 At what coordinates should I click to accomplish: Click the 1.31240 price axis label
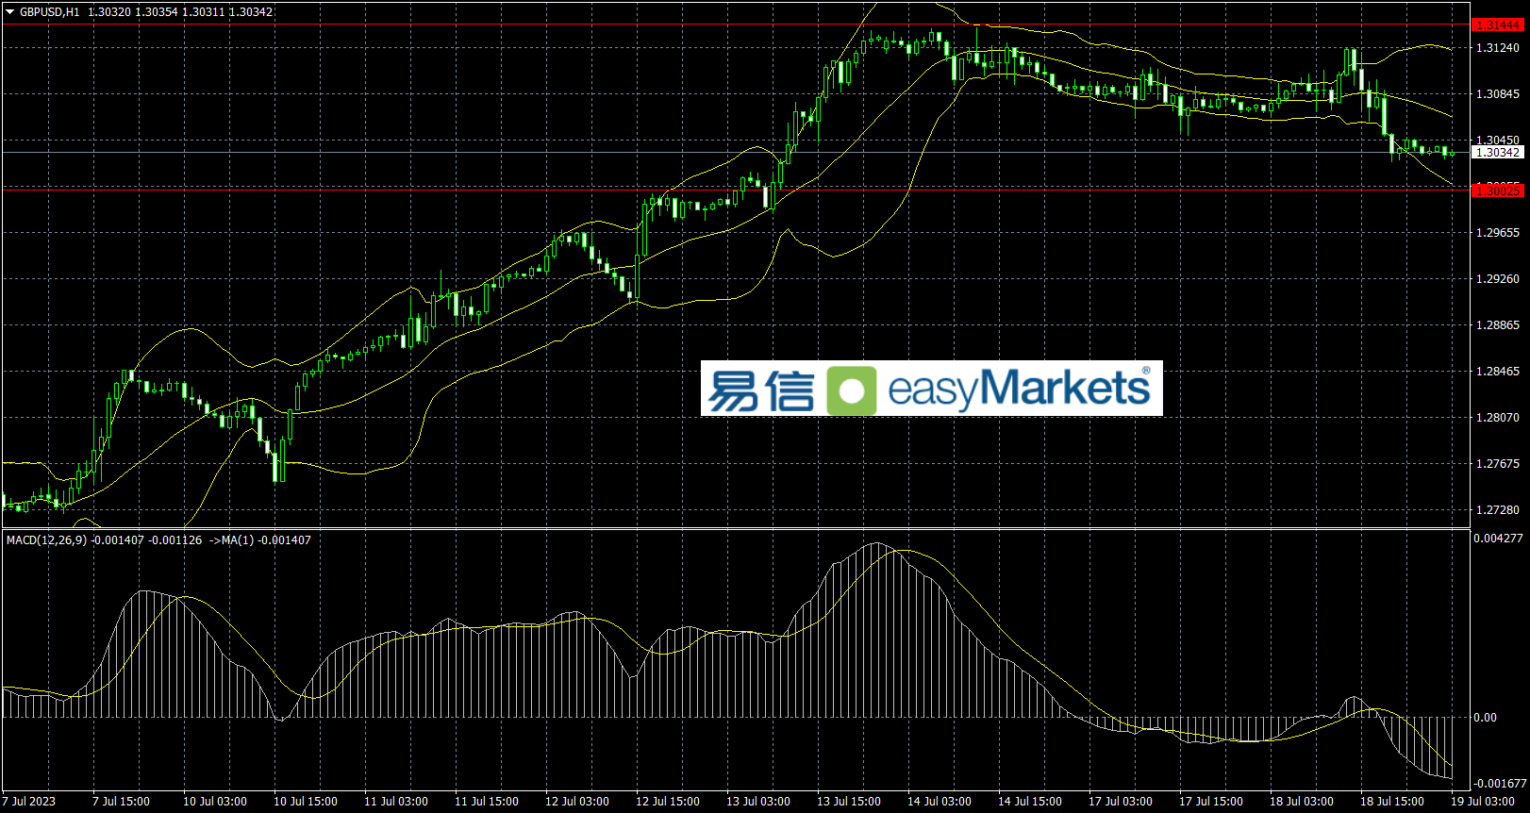(x=1498, y=48)
